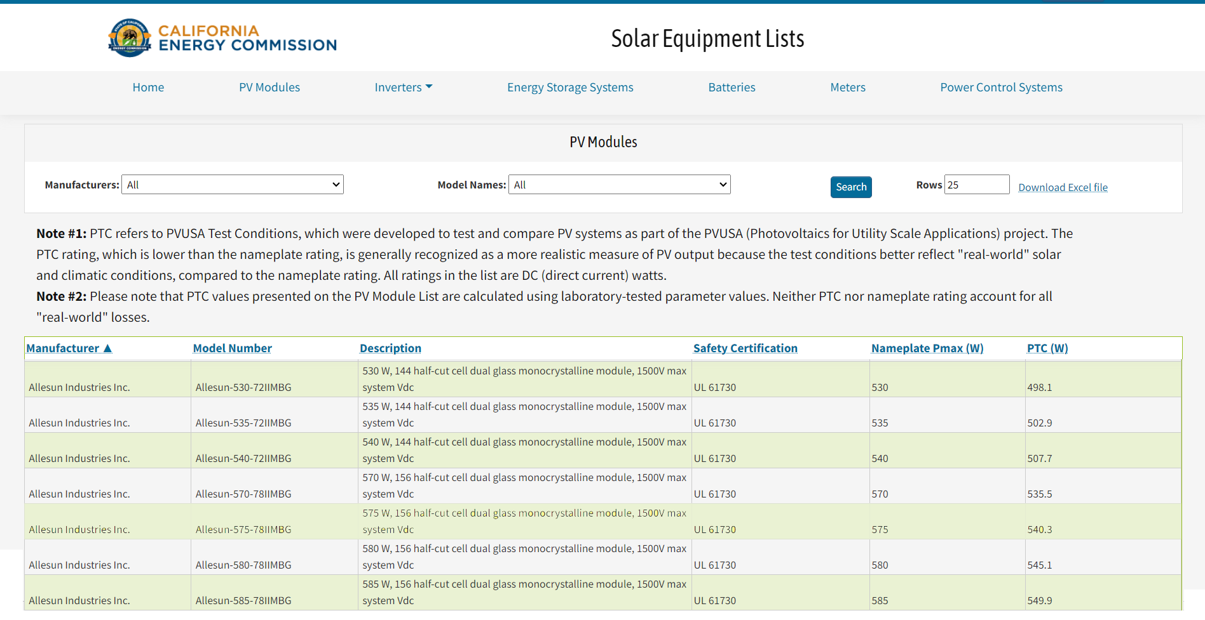
Task: Sort by Description column
Action: coord(390,348)
